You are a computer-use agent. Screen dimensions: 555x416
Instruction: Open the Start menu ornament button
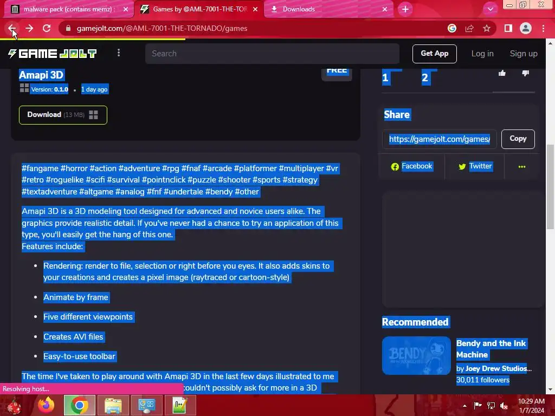coord(14,405)
